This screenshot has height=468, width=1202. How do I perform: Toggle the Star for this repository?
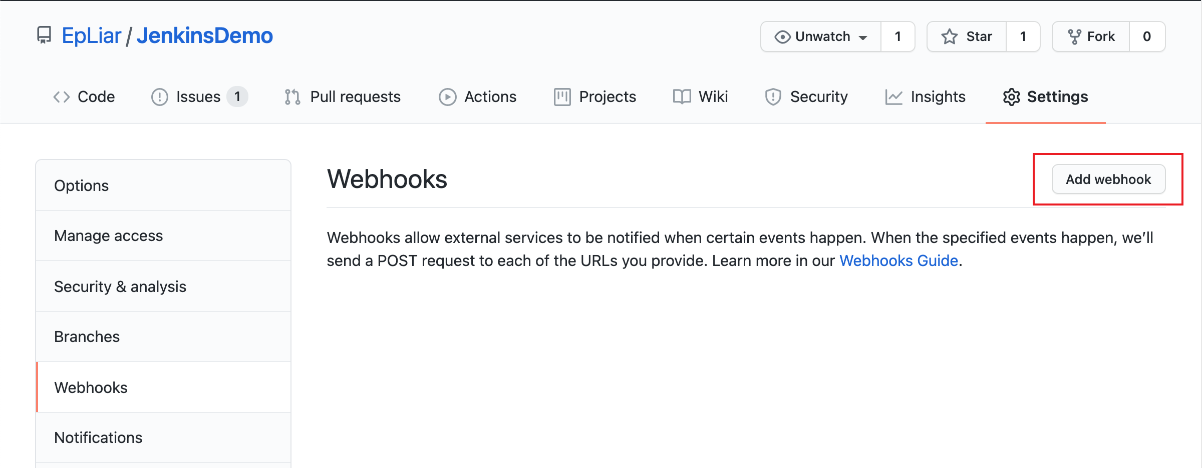pyautogui.click(x=968, y=36)
